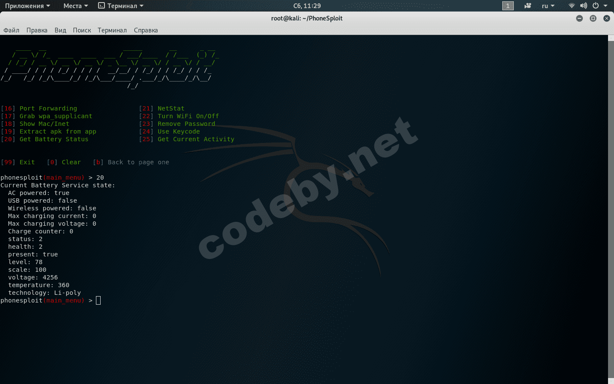The width and height of the screenshot is (614, 384).
Task: Click the 'temperature: 360' line
Action: click(x=39, y=285)
